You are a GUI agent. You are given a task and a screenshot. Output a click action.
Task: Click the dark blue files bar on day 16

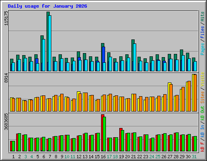tap(103, 54)
